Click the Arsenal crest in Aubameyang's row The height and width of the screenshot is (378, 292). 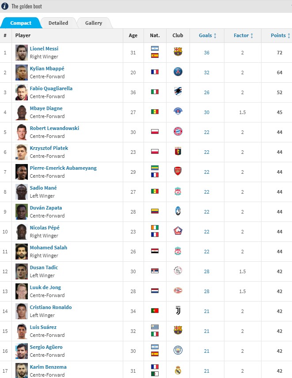(178, 171)
